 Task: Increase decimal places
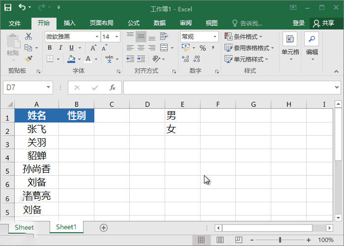click(185, 59)
